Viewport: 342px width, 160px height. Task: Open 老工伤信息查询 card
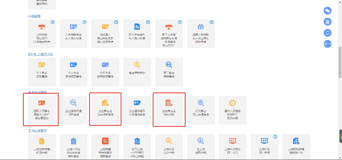tap(201, 146)
